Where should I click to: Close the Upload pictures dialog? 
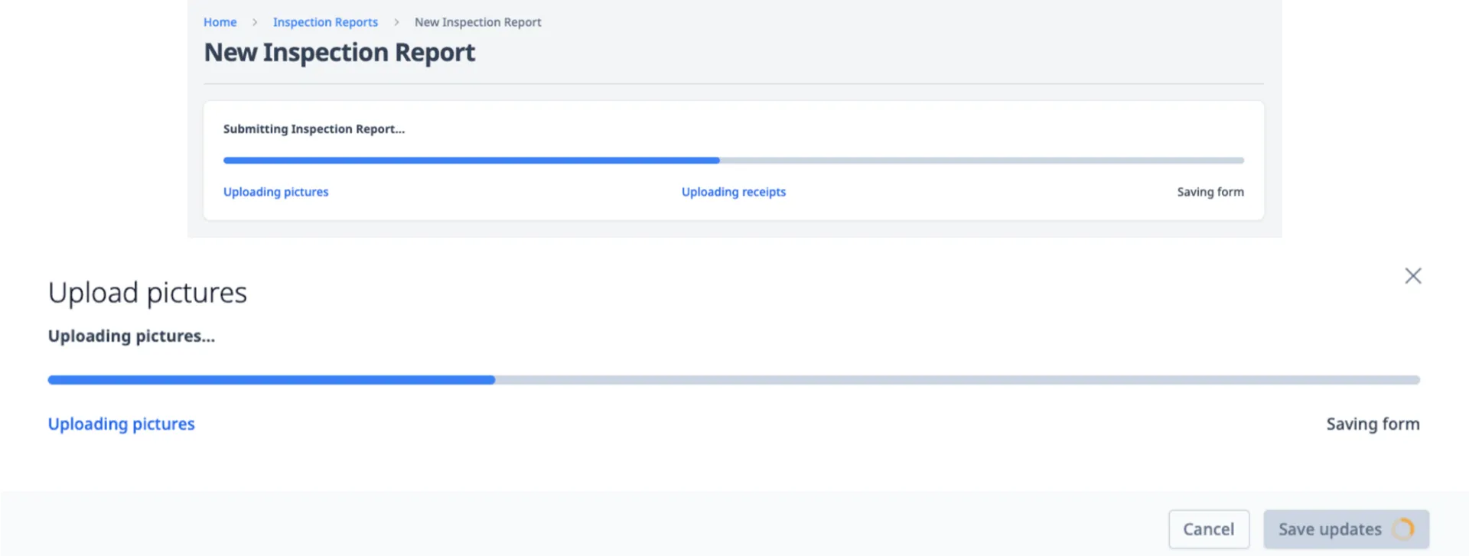tap(1413, 276)
